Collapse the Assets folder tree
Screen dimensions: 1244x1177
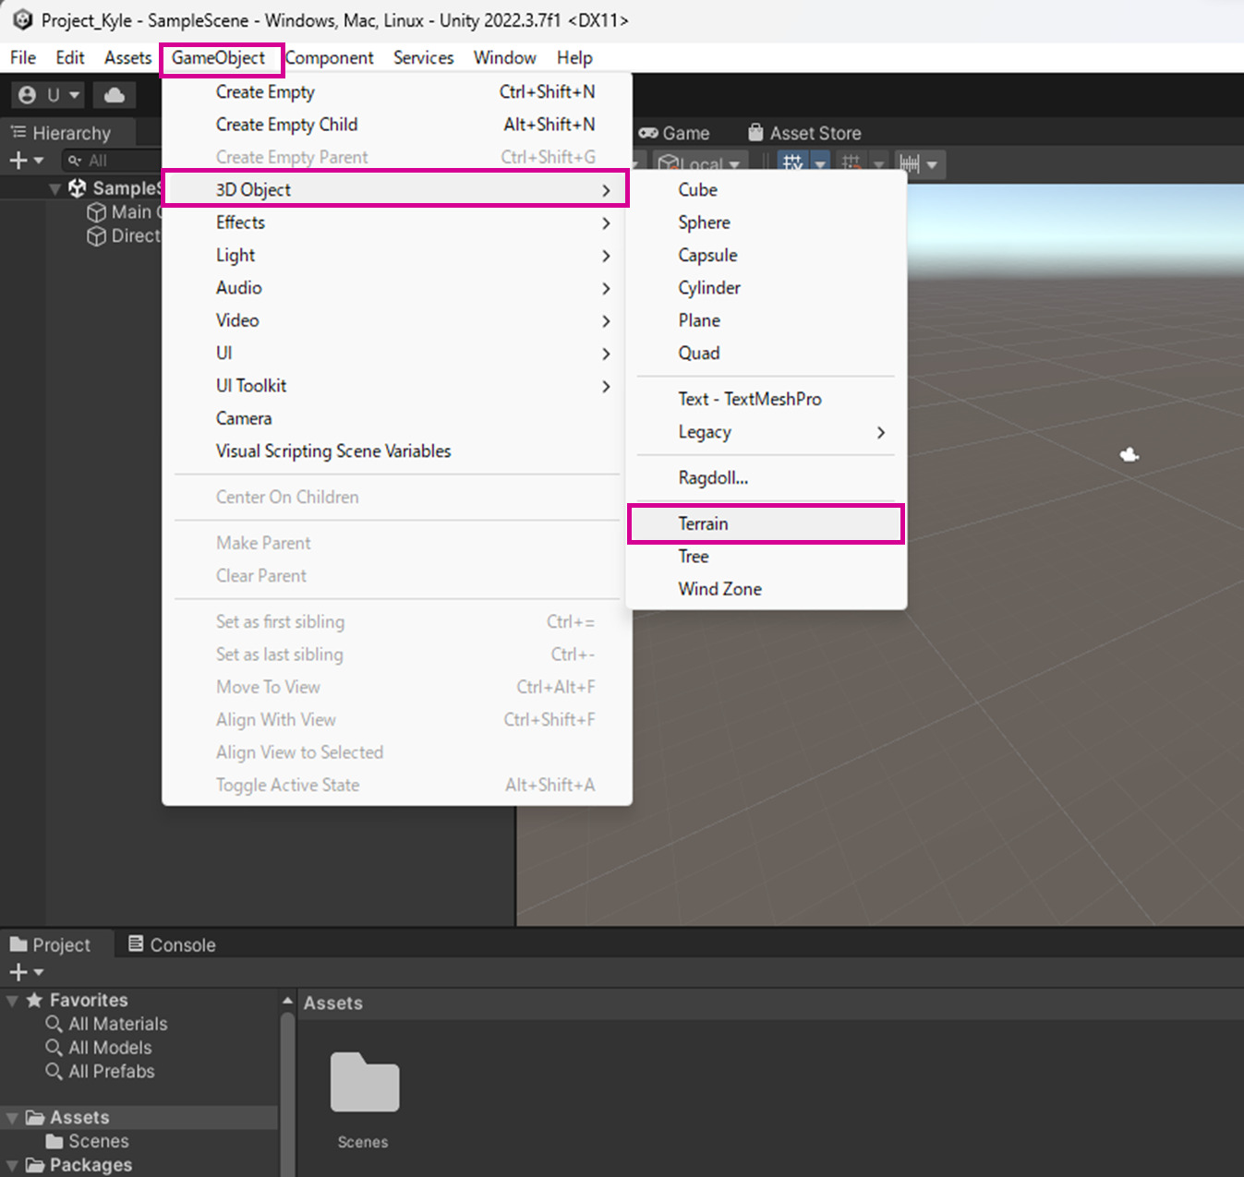coord(12,1118)
